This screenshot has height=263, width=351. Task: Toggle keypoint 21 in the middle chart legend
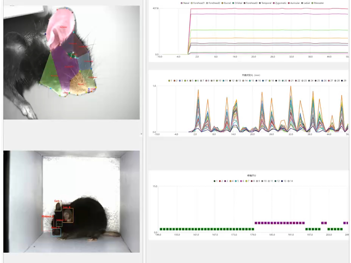click(x=291, y=80)
